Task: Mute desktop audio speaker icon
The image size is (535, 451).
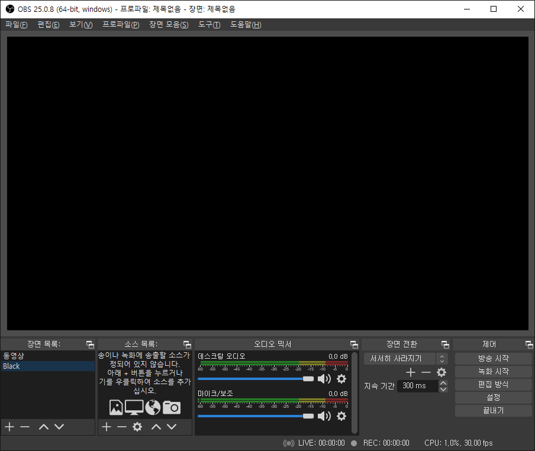Action: click(x=324, y=379)
